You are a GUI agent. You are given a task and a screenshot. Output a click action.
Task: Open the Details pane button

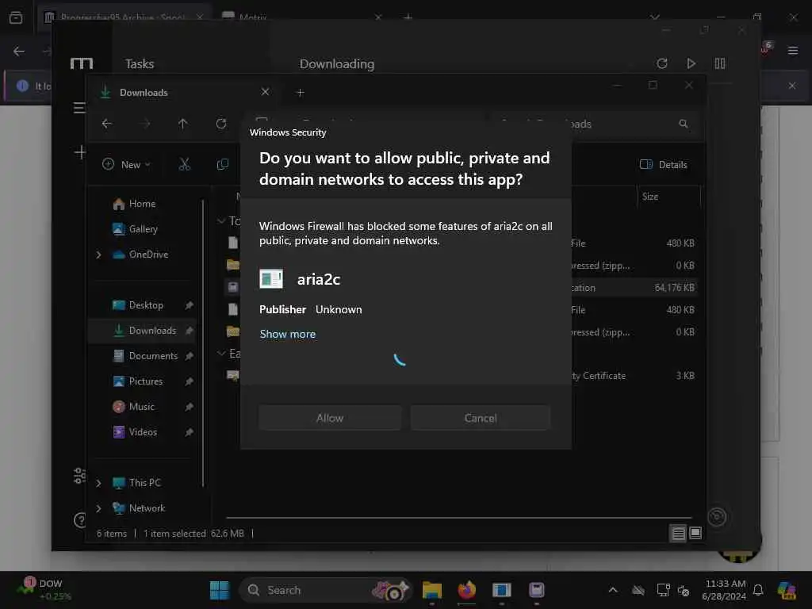[664, 165]
